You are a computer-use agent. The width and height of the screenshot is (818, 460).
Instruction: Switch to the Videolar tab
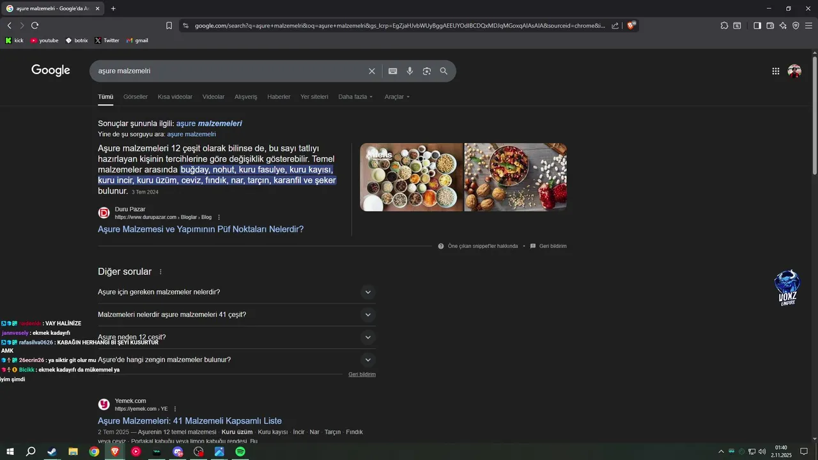(x=213, y=96)
